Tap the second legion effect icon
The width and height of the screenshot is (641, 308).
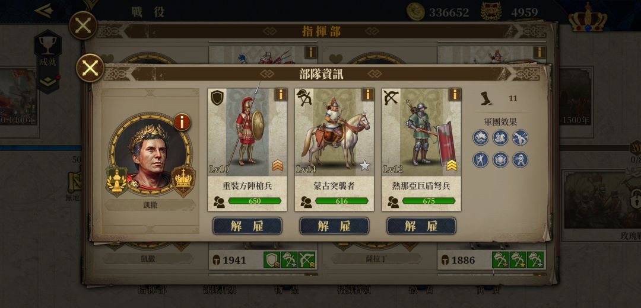[500, 137]
